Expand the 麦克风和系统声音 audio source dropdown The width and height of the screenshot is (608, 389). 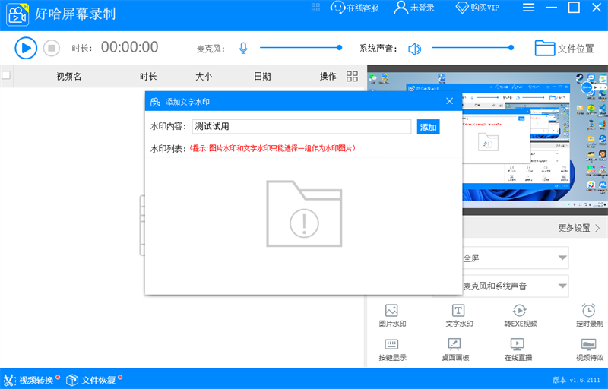click(562, 286)
